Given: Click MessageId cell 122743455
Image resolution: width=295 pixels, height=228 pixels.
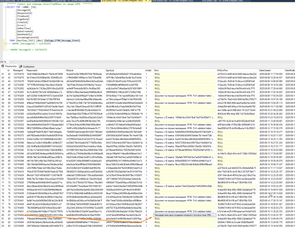Looking at the screenshot, I should (19, 226).
